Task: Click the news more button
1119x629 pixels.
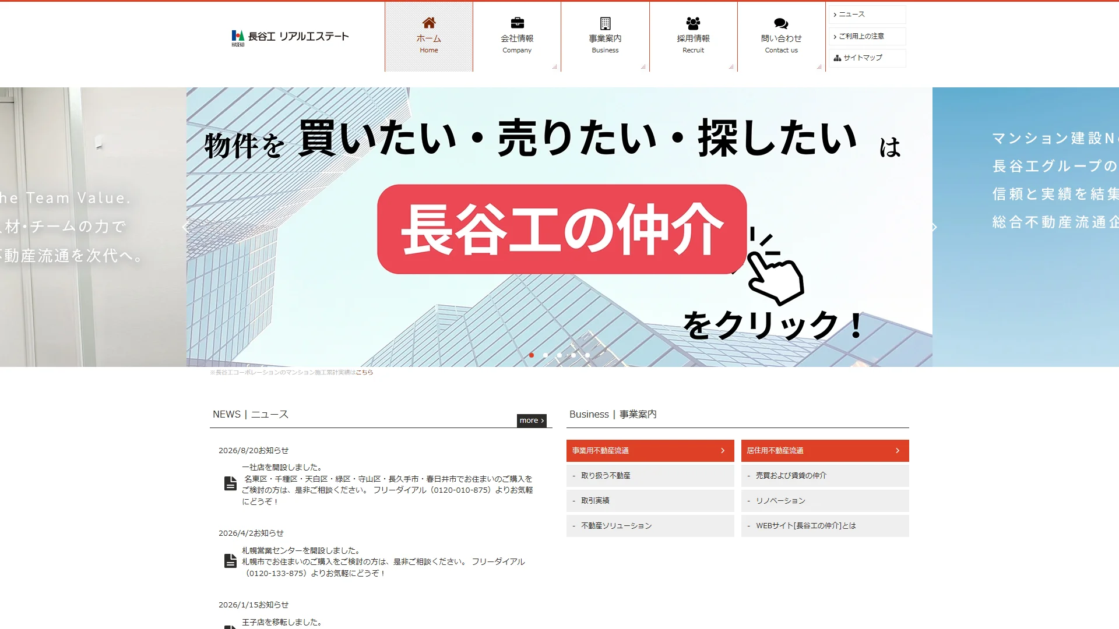Action: pyautogui.click(x=532, y=420)
